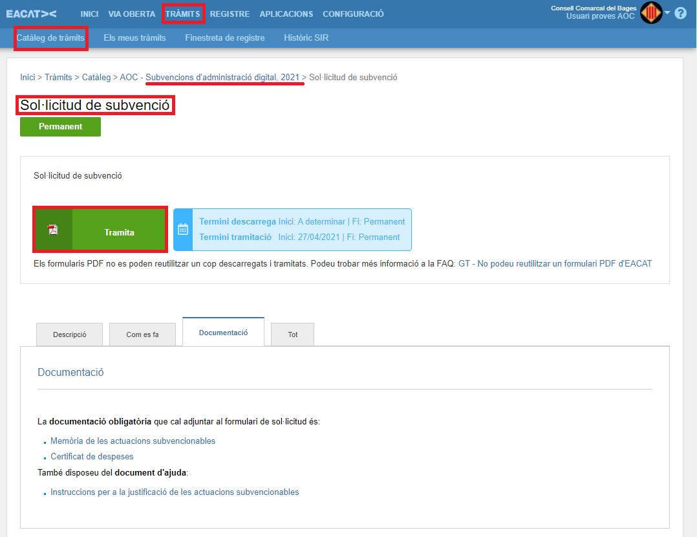697x537 pixels.
Task: Select Catàleg de tràmits submenu
Action: click(x=50, y=38)
